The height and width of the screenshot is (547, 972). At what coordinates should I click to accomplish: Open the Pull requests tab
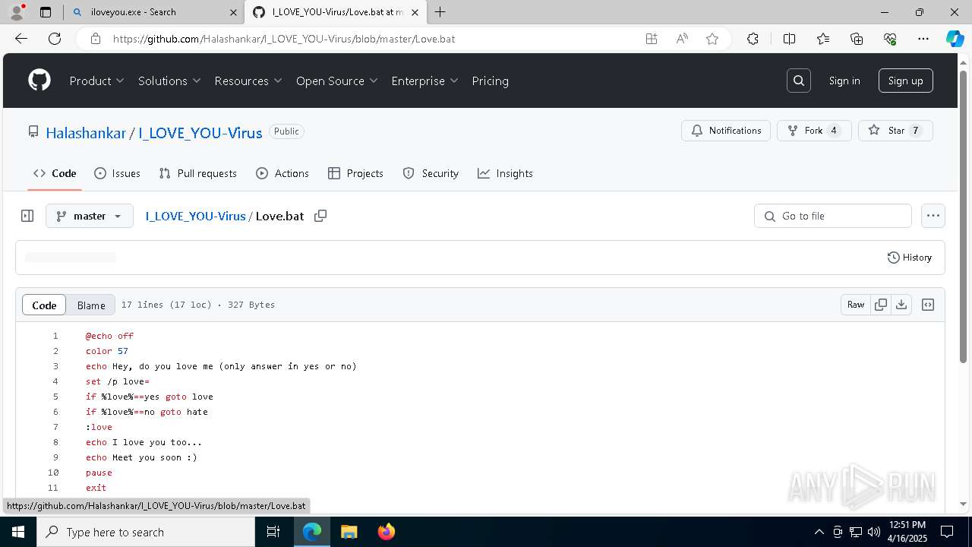pyautogui.click(x=198, y=173)
